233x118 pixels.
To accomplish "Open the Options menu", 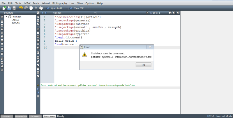I will pos(90,3).
